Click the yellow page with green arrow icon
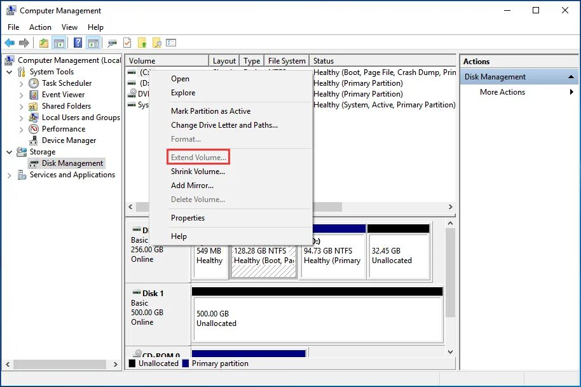The image size is (581, 387). [142, 43]
